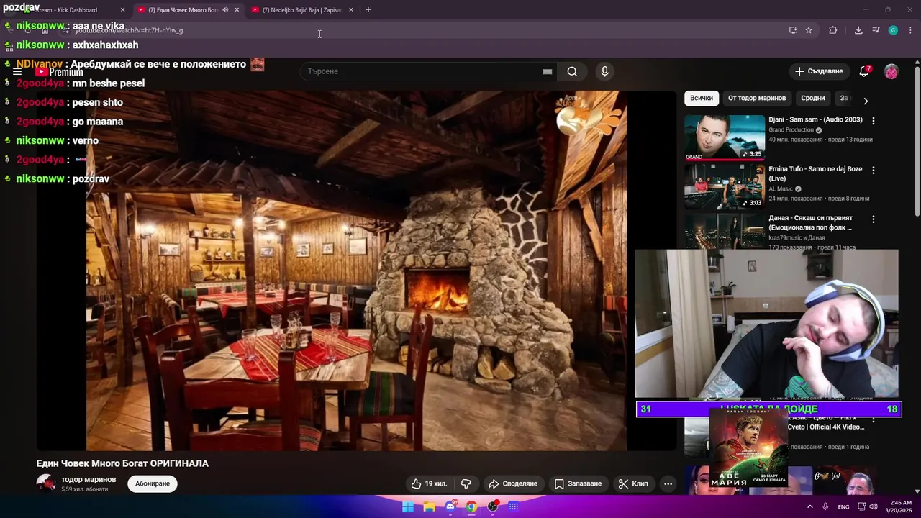The height and width of the screenshot is (518, 921).
Task: Open Даная - Сякаш си първият title
Action: [x=810, y=222]
